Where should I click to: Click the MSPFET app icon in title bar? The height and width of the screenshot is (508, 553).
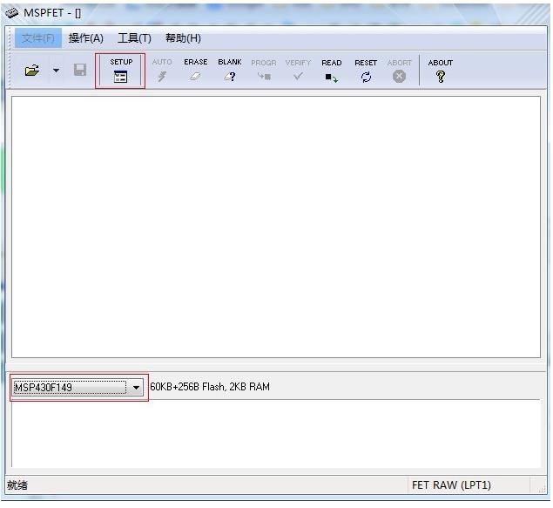coord(11,13)
